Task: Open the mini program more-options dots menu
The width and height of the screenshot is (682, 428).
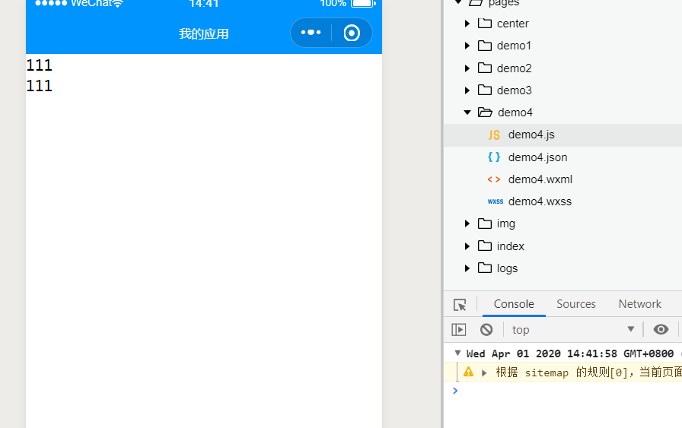Action: coord(311,33)
